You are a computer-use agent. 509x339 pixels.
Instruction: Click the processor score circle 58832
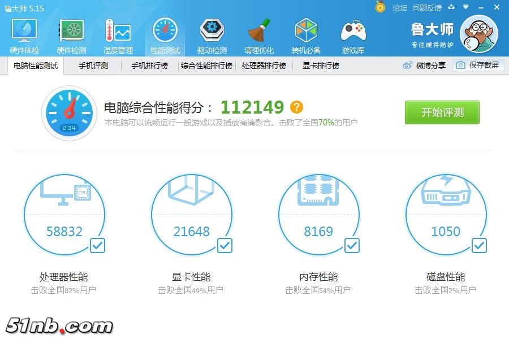(x=64, y=214)
